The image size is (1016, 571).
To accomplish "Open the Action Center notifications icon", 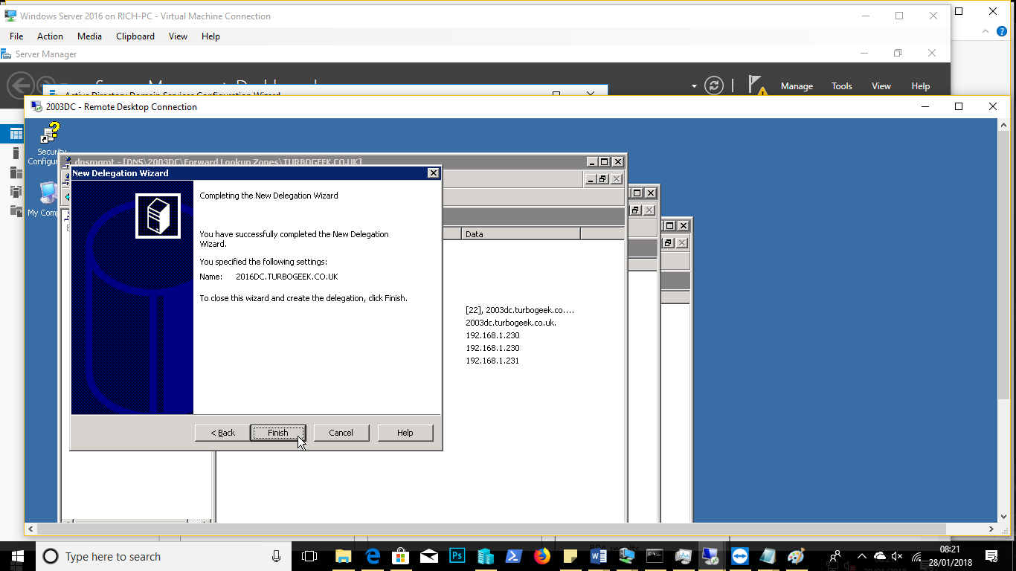I will [x=991, y=556].
